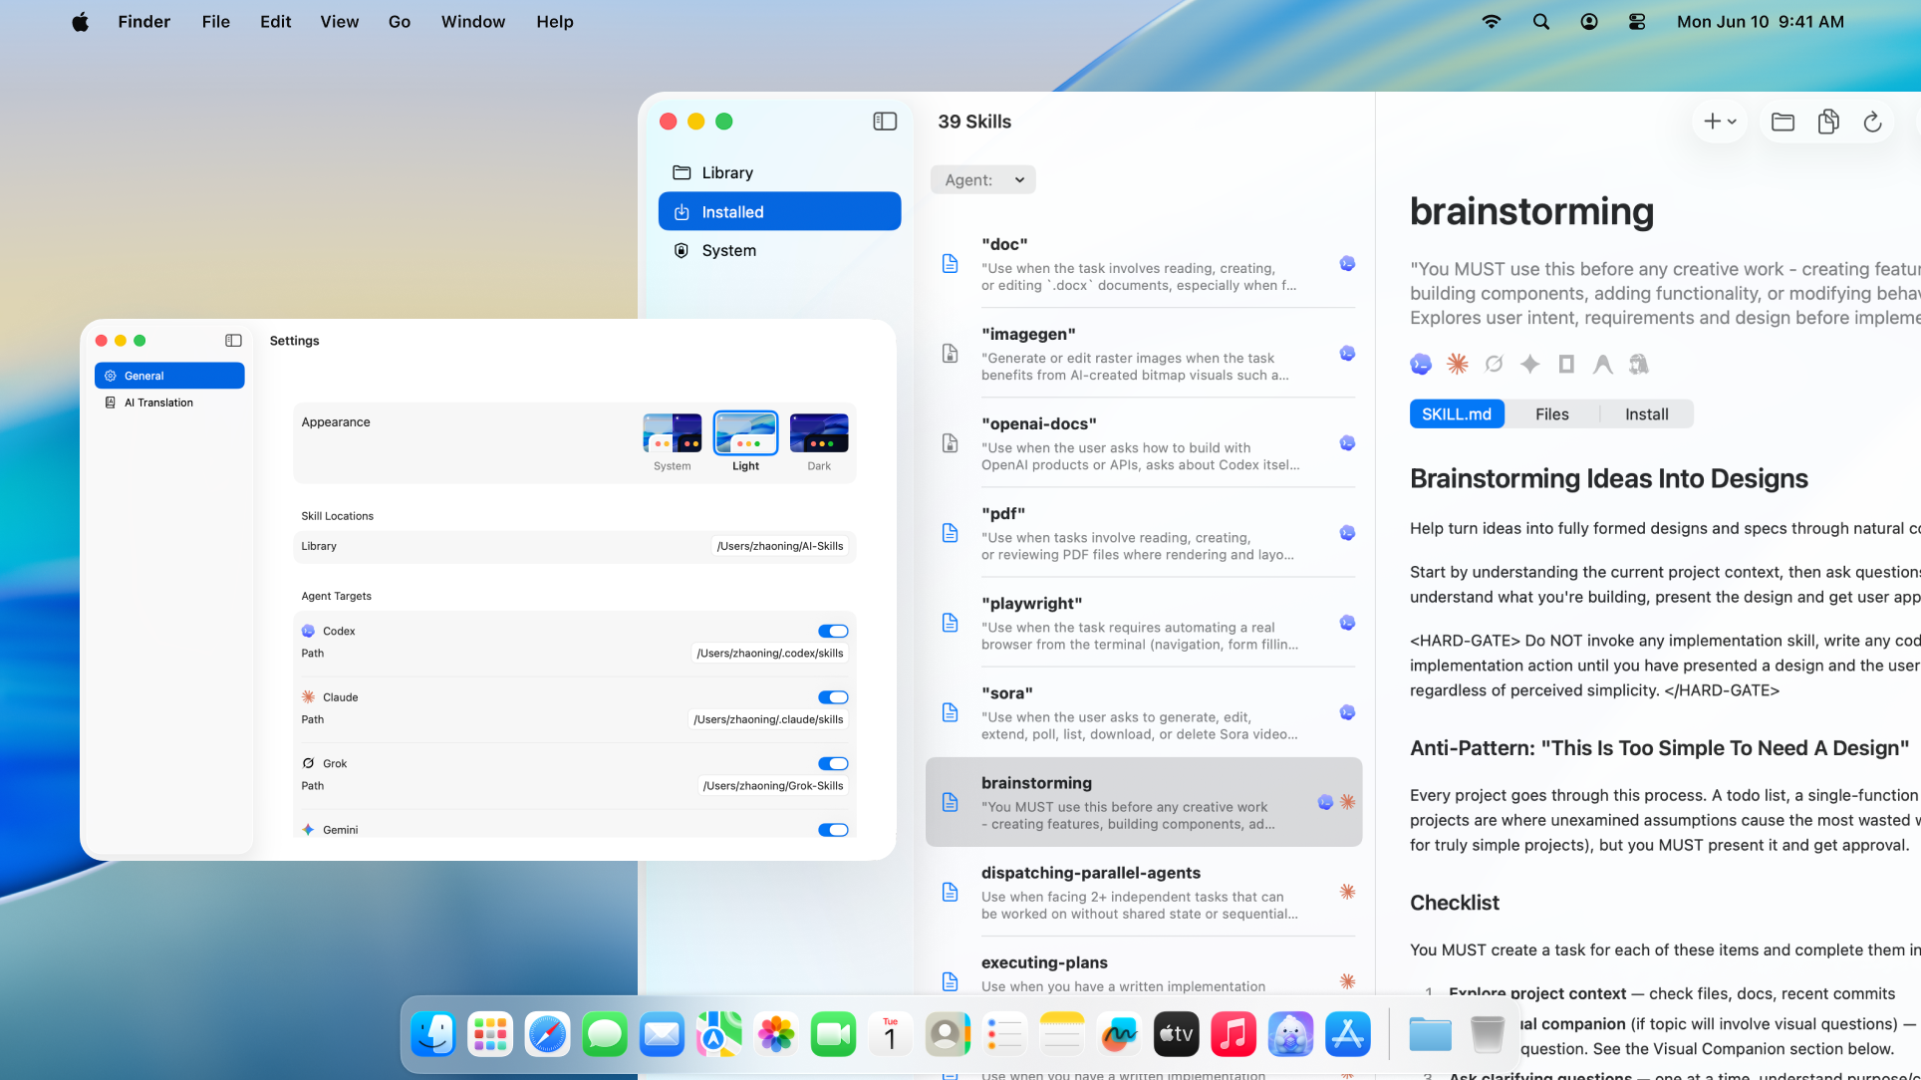Viewport: 1921px width, 1080px height.
Task: Click the Codex path field
Action: click(x=770, y=654)
